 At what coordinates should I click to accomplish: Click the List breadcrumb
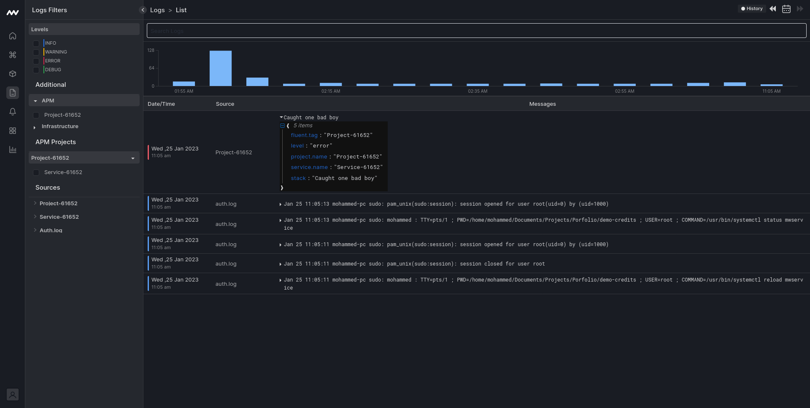pyautogui.click(x=181, y=10)
